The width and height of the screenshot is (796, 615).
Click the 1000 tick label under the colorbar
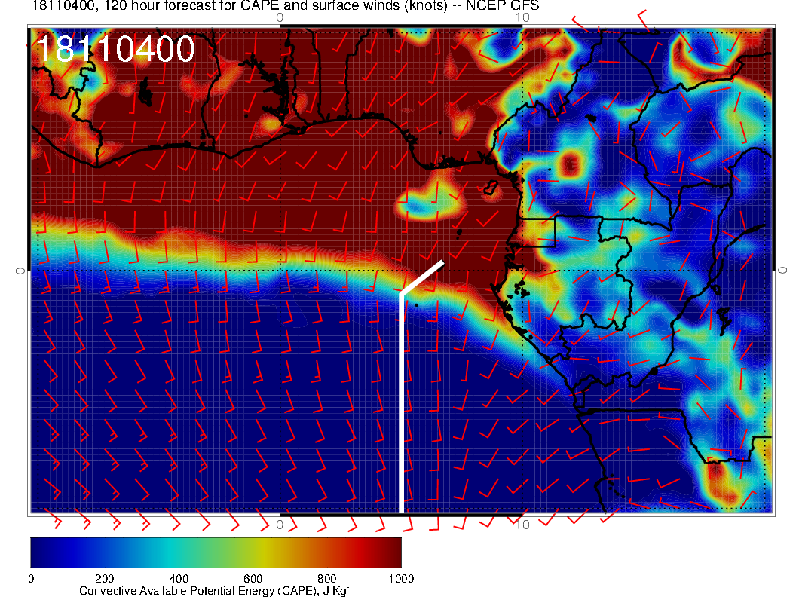pos(400,578)
